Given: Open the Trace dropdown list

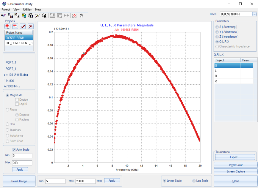Looking at the screenshot, I should click(x=254, y=14).
